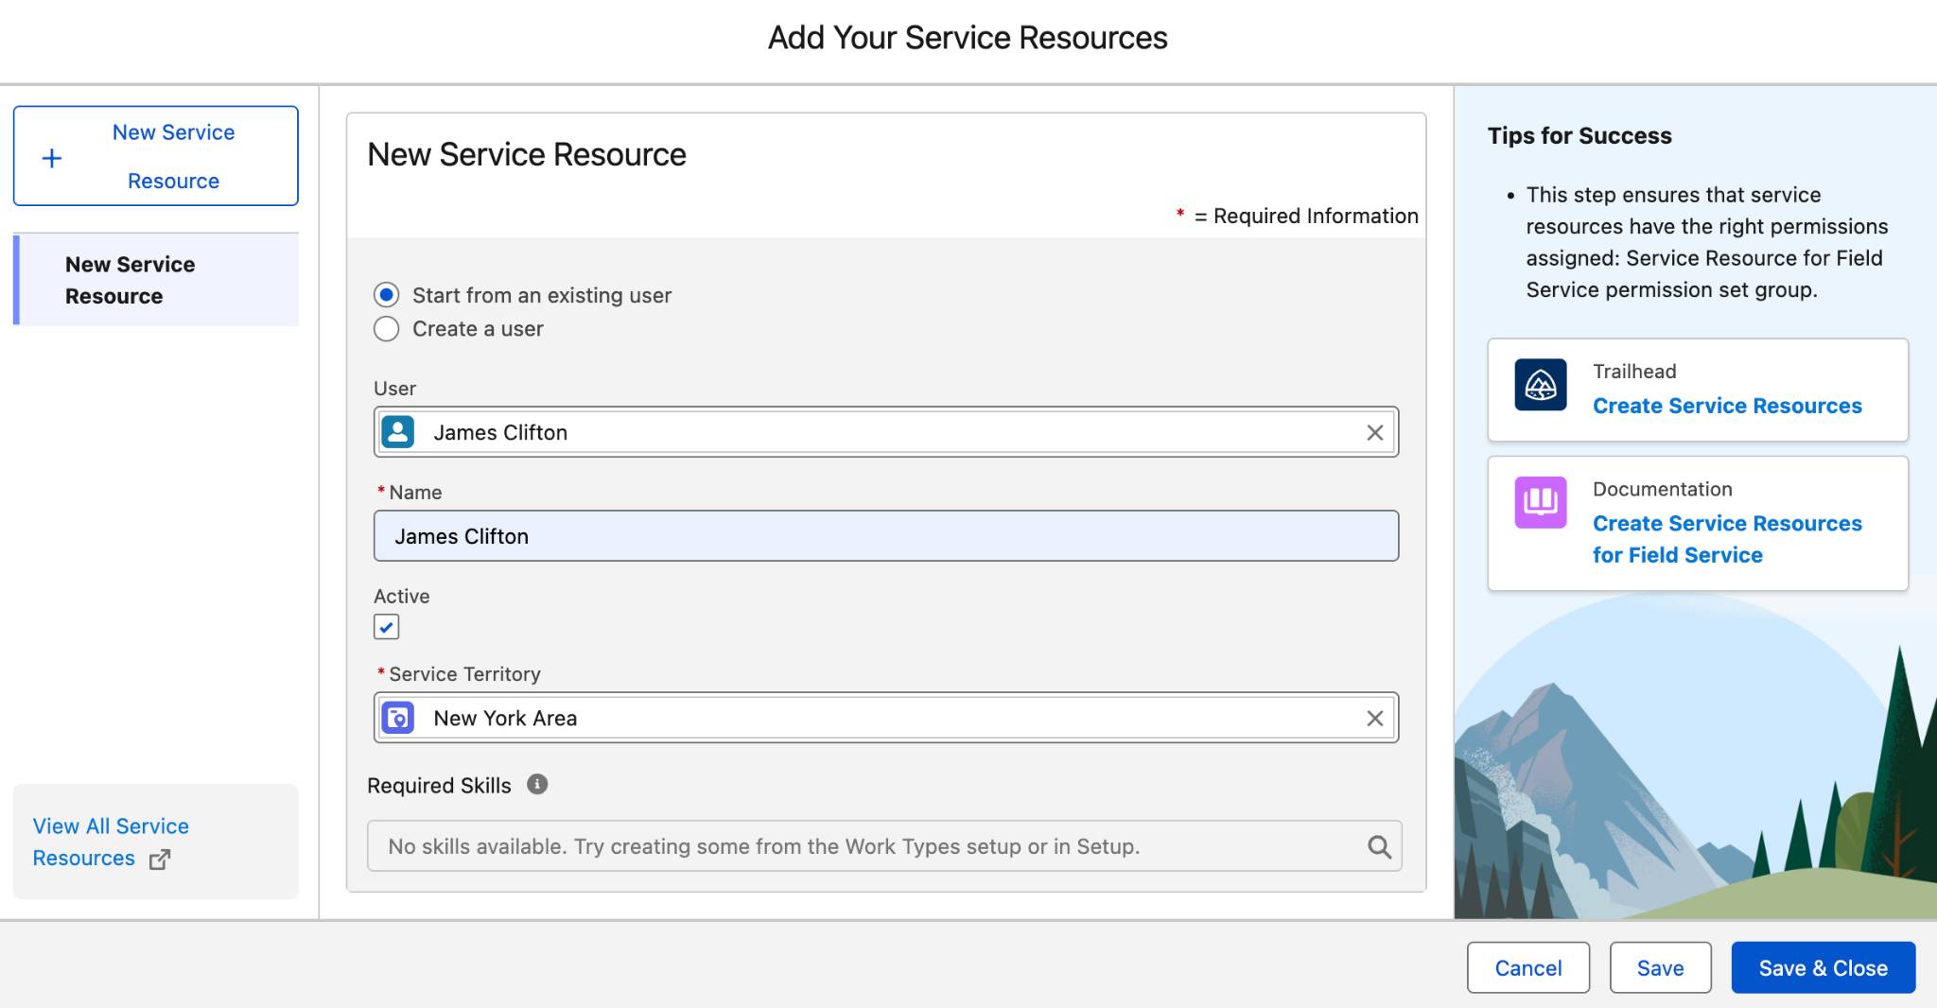Clear the User field with the X icon
The width and height of the screenshot is (1937, 1008).
(x=1375, y=432)
